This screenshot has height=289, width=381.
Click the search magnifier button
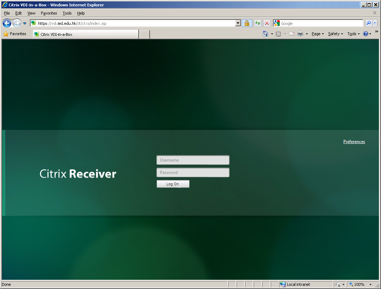tap(369, 23)
